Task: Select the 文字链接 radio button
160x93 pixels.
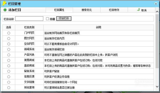Action: (9, 82)
